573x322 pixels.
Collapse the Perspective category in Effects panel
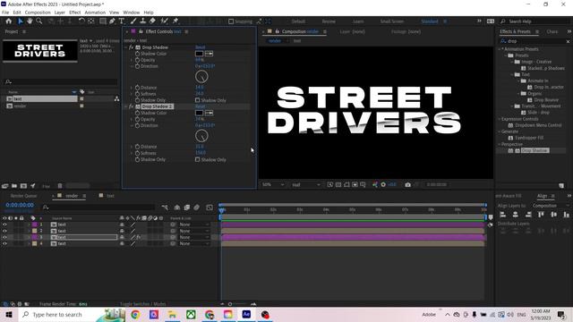pyautogui.click(x=500, y=144)
